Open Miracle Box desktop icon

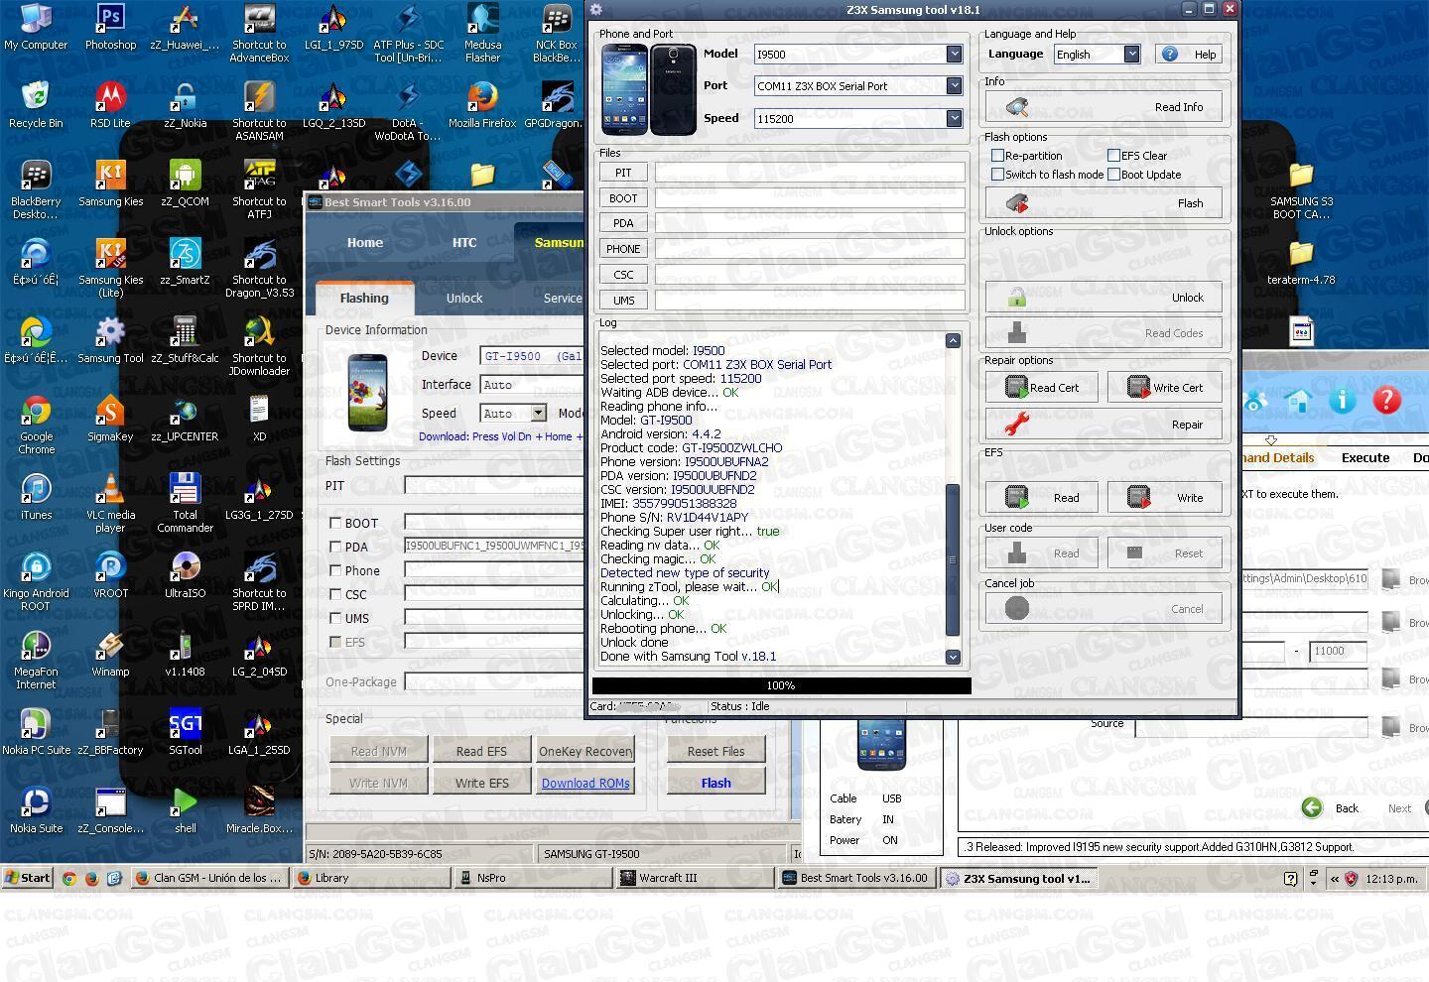[x=259, y=810]
